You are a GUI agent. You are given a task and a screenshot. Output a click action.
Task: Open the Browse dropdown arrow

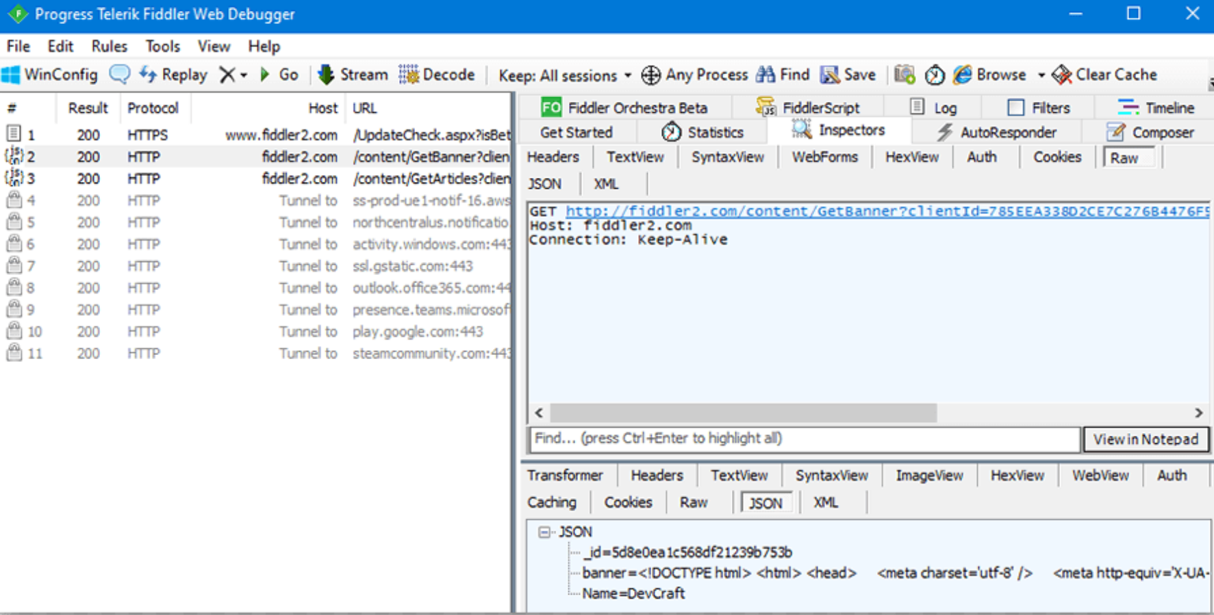(1041, 75)
